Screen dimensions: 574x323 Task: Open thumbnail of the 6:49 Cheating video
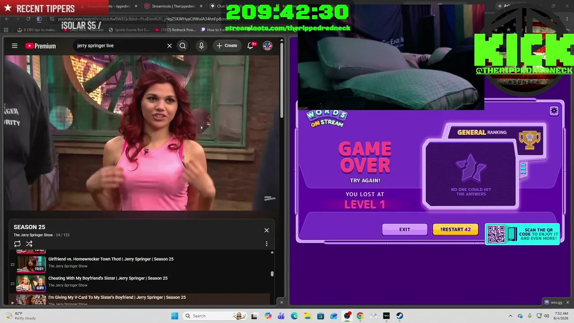coord(31,283)
